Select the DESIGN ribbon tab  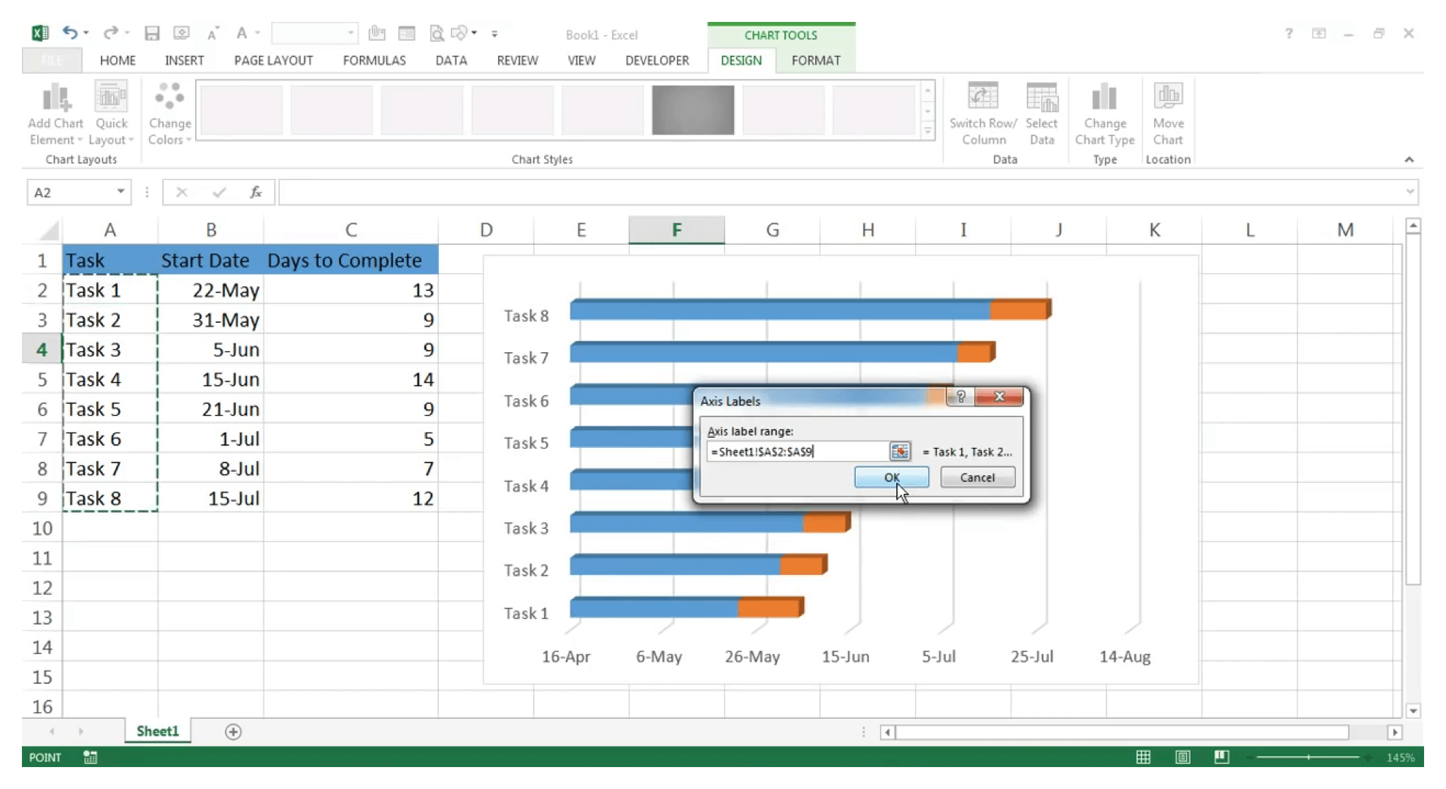tap(741, 60)
